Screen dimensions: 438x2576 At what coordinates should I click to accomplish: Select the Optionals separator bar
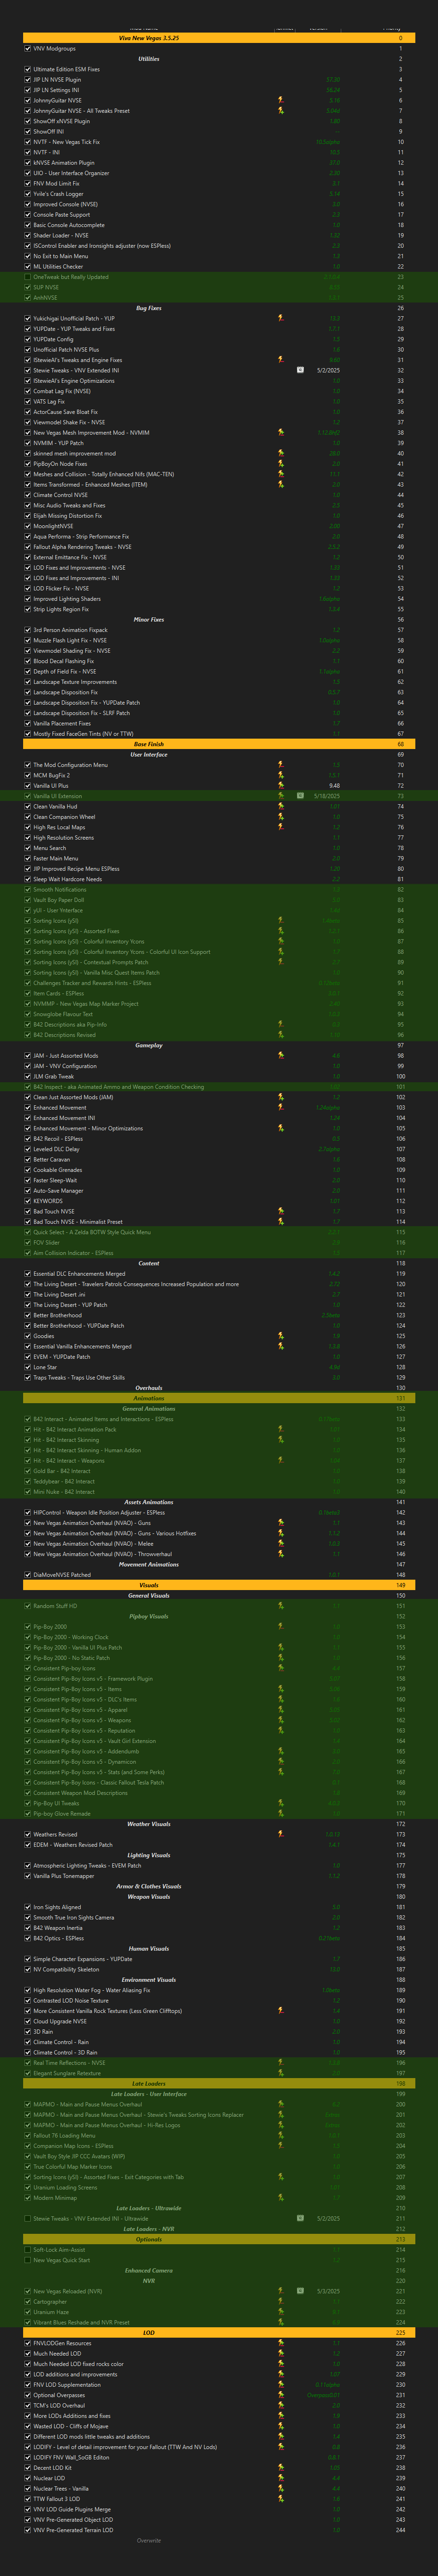pyautogui.click(x=219, y=2239)
